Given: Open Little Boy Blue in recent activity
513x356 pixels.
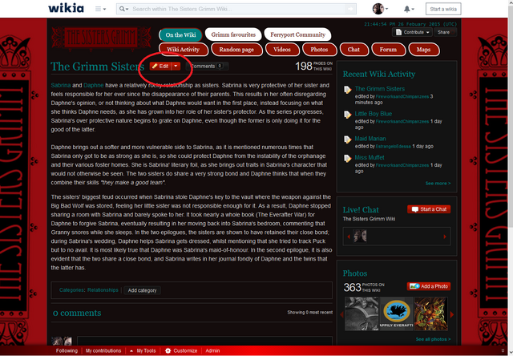Looking at the screenshot, I should pos(374,114).
